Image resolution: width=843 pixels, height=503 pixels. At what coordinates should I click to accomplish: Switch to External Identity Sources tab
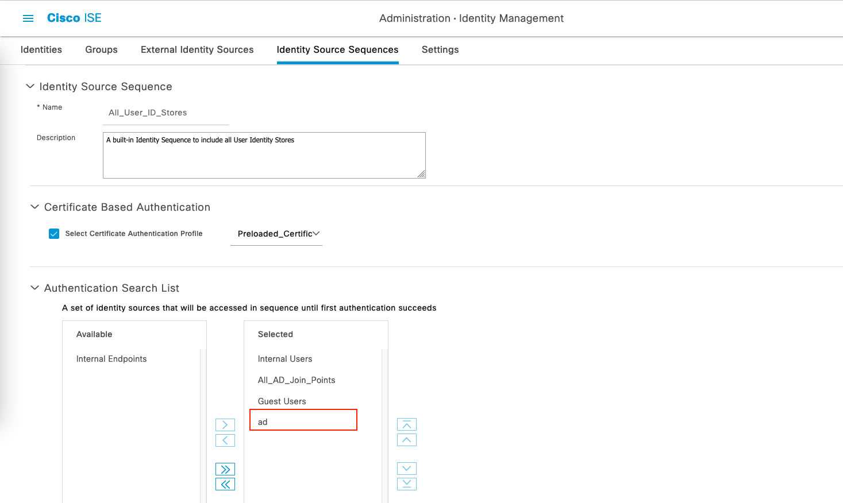197,50
